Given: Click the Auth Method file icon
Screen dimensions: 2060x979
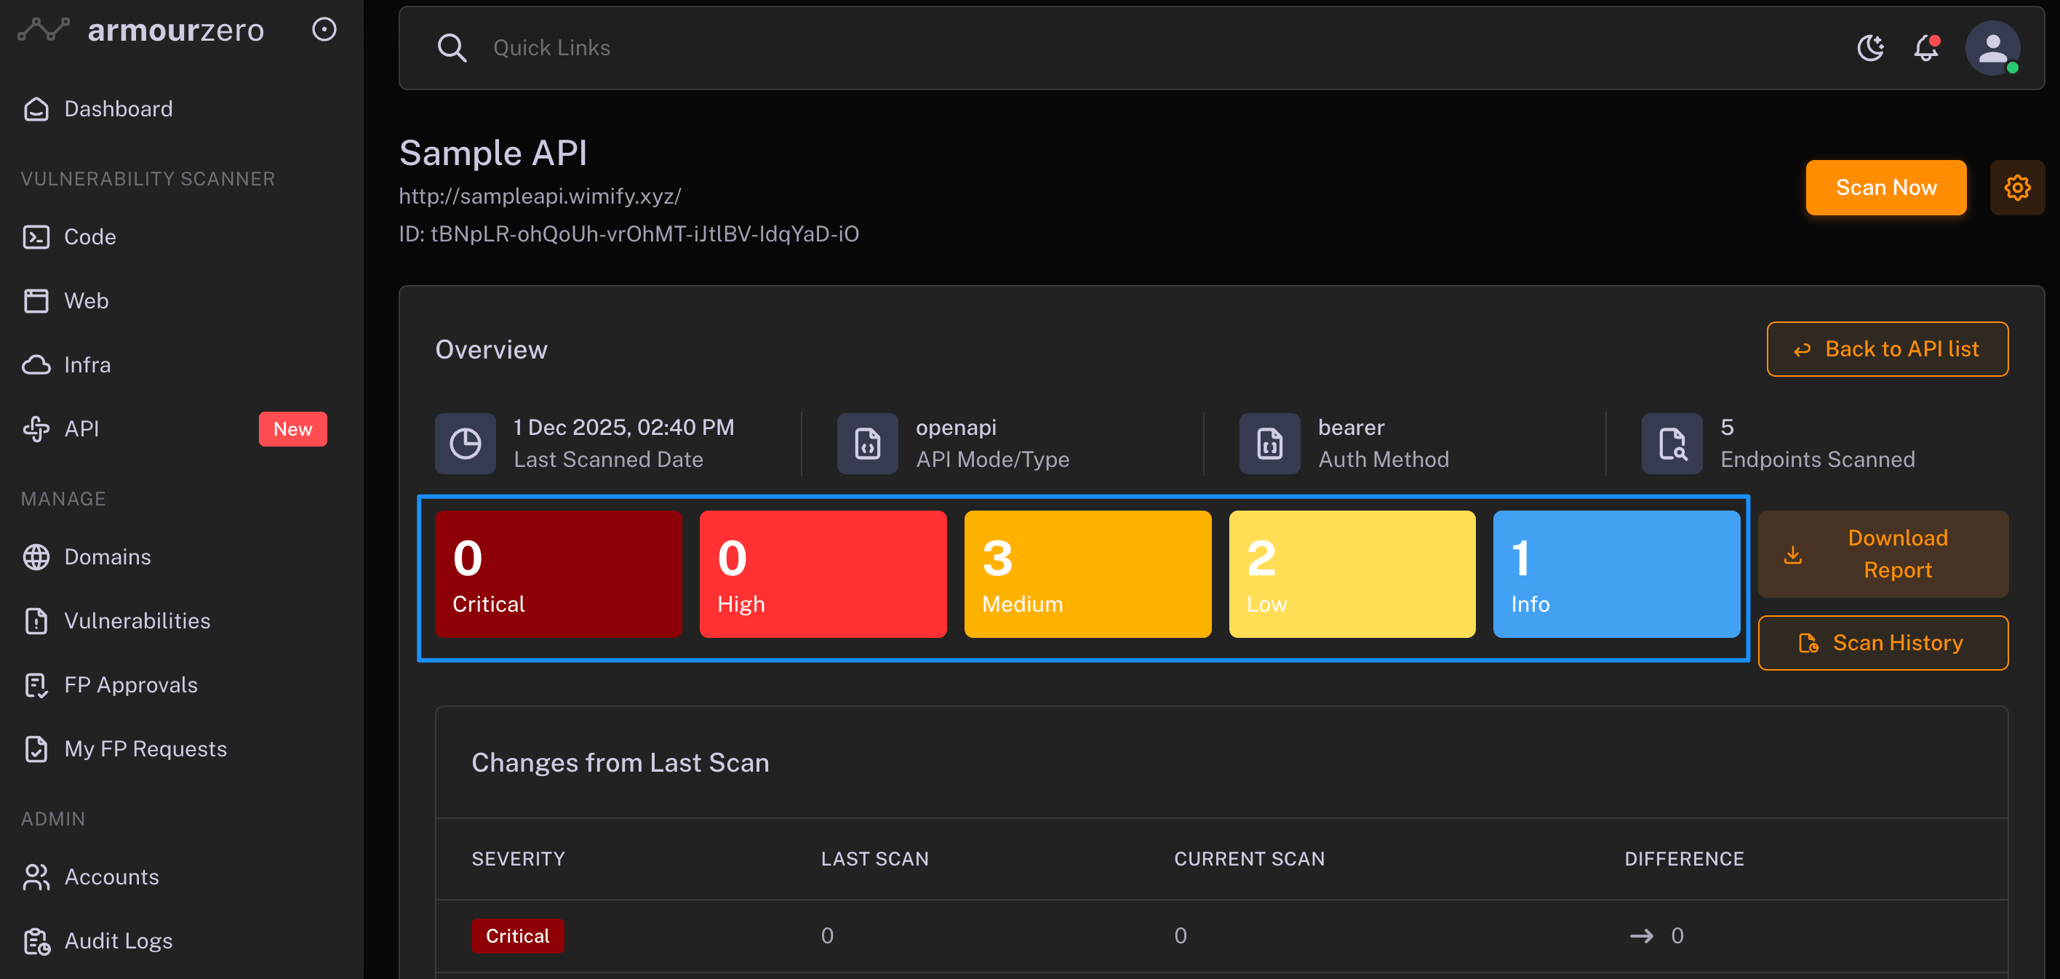Looking at the screenshot, I should coord(1269,444).
